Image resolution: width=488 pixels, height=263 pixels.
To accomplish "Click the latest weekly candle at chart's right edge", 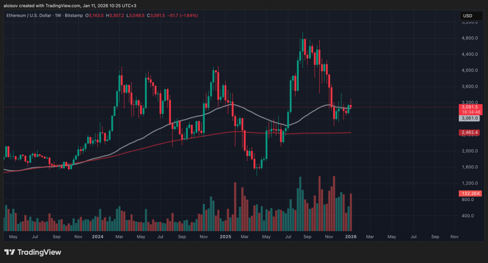I will [351, 106].
